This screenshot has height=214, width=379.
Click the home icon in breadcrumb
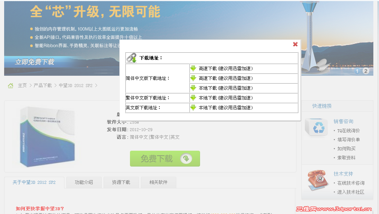click(x=11, y=86)
